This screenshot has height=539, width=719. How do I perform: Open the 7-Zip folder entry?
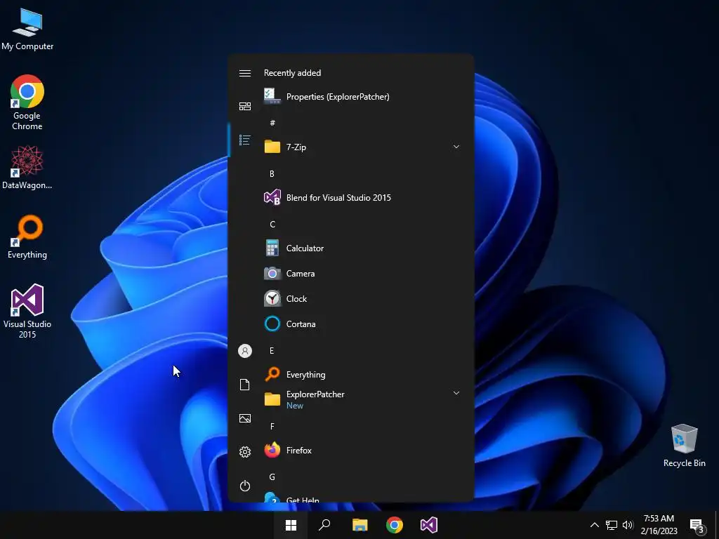[x=362, y=147]
